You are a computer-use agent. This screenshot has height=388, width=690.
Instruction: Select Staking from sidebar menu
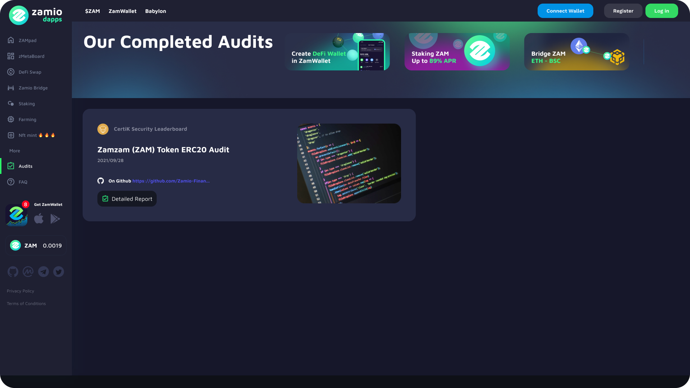(x=27, y=103)
